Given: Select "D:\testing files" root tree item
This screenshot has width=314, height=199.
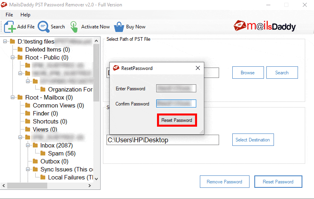Looking at the screenshot, I should [36, 42].
